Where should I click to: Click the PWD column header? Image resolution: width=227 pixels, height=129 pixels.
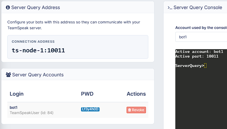tap(87, 94)
